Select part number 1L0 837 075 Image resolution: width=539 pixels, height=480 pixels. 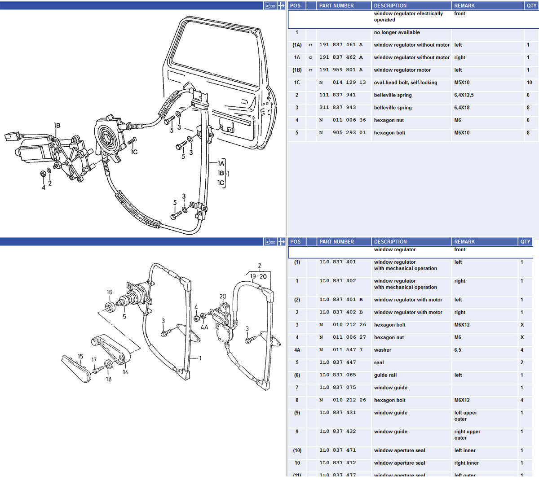pyautogui.click(x=337, y=388)
